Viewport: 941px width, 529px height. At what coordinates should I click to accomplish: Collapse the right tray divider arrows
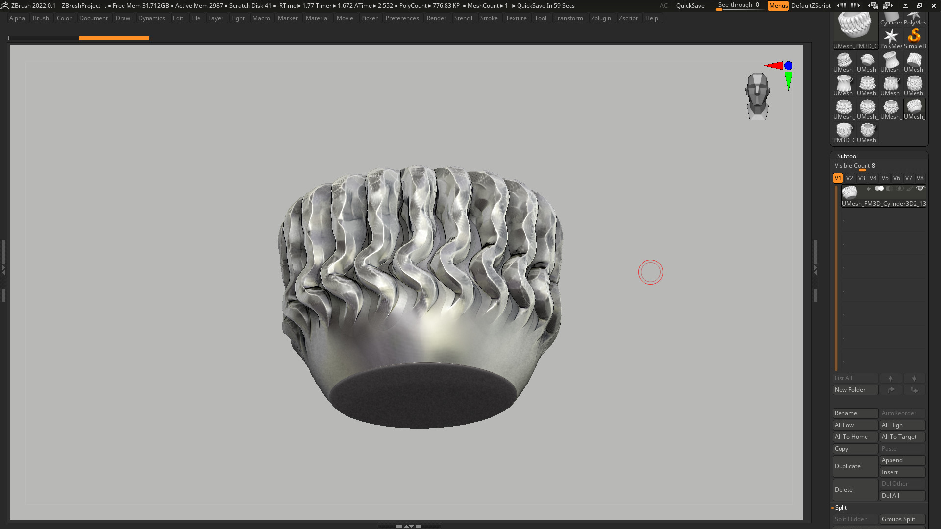815,270
